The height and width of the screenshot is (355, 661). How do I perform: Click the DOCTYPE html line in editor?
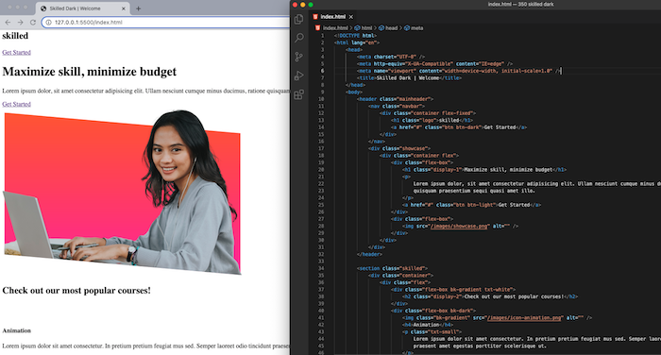coord(355,36)
